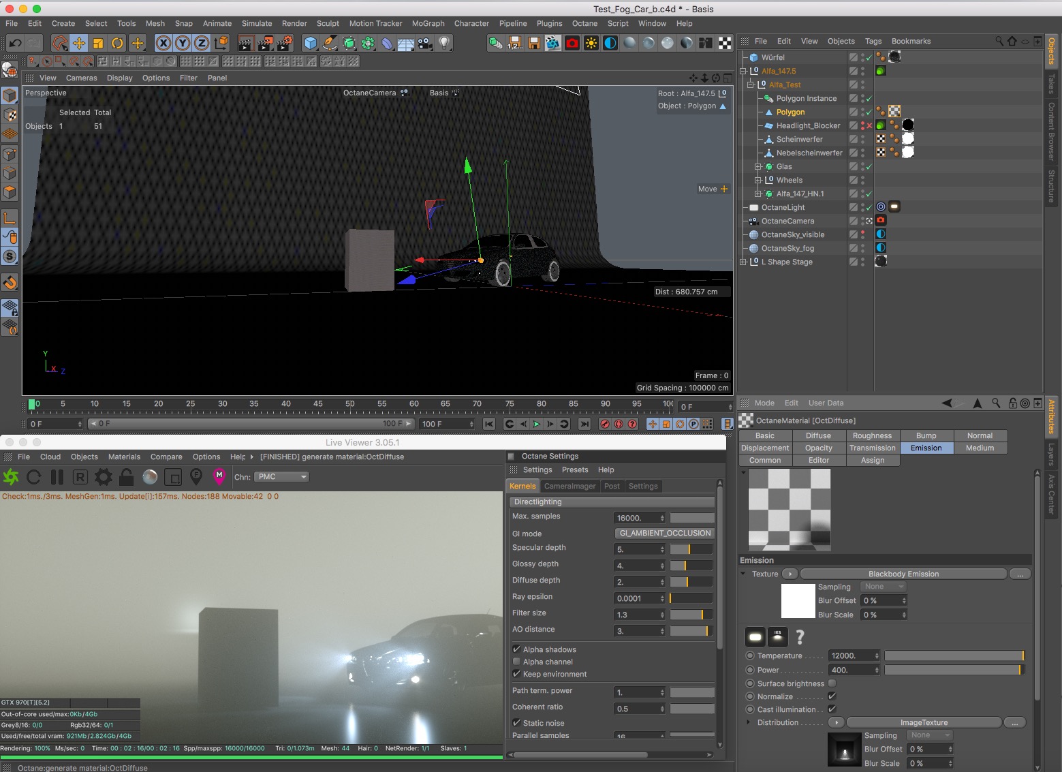Screen dimensions: 1062x772
Task: Disable the Alpha shadows checkbox
Action: pyautogui.click(x=517, y=649)
